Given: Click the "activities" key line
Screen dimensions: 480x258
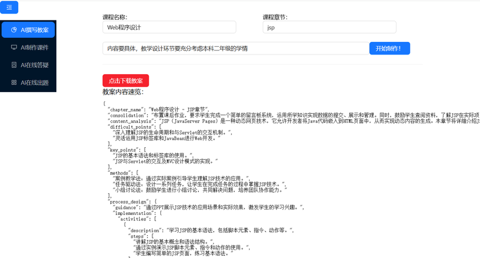Looking at the screenshot, I should click(x=137, y=219).
